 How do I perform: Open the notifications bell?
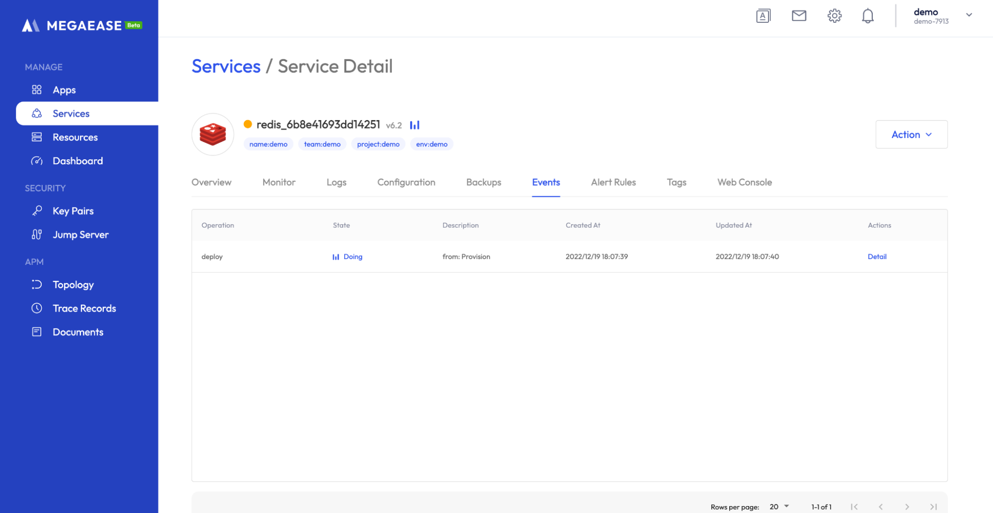click(868, 15)
